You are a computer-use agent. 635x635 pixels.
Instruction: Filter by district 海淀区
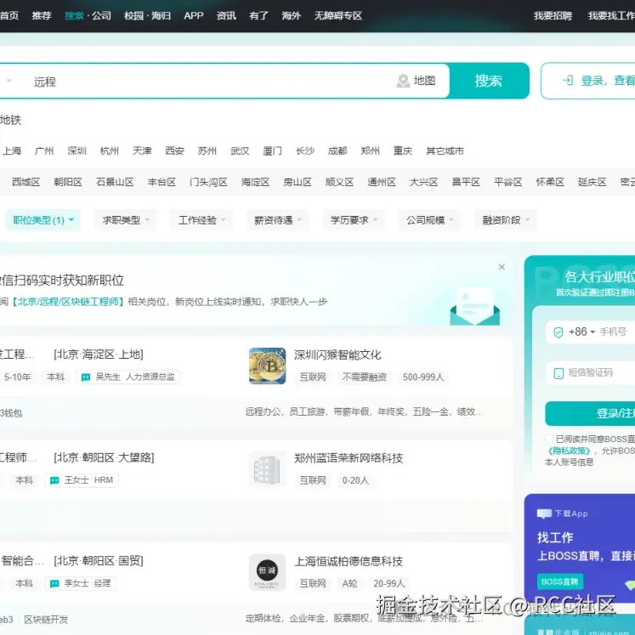[x=256, y=182]
